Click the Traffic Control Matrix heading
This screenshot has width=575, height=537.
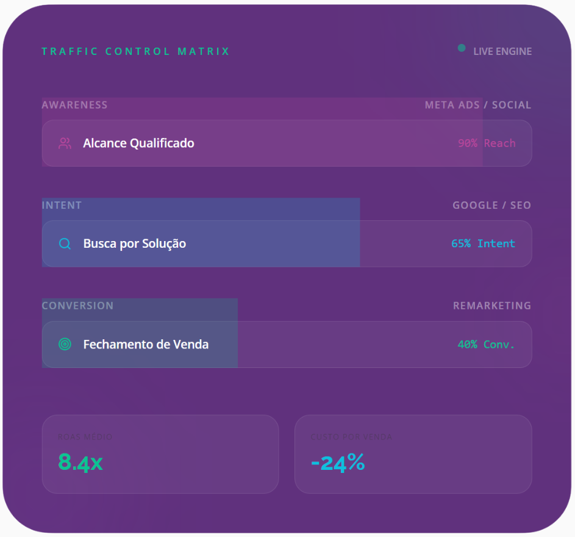pyautogui.click(x=135, y=51)
